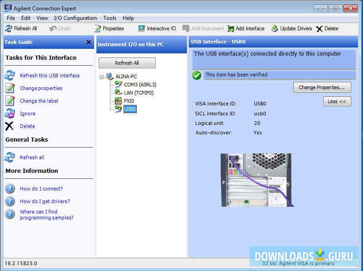Click the green verified checkmark icon
The image size is (363, 271).
197,75
